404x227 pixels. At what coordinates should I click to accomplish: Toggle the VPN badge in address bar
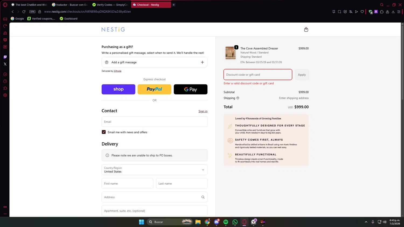pyautogui.click(x=32, y=12)
